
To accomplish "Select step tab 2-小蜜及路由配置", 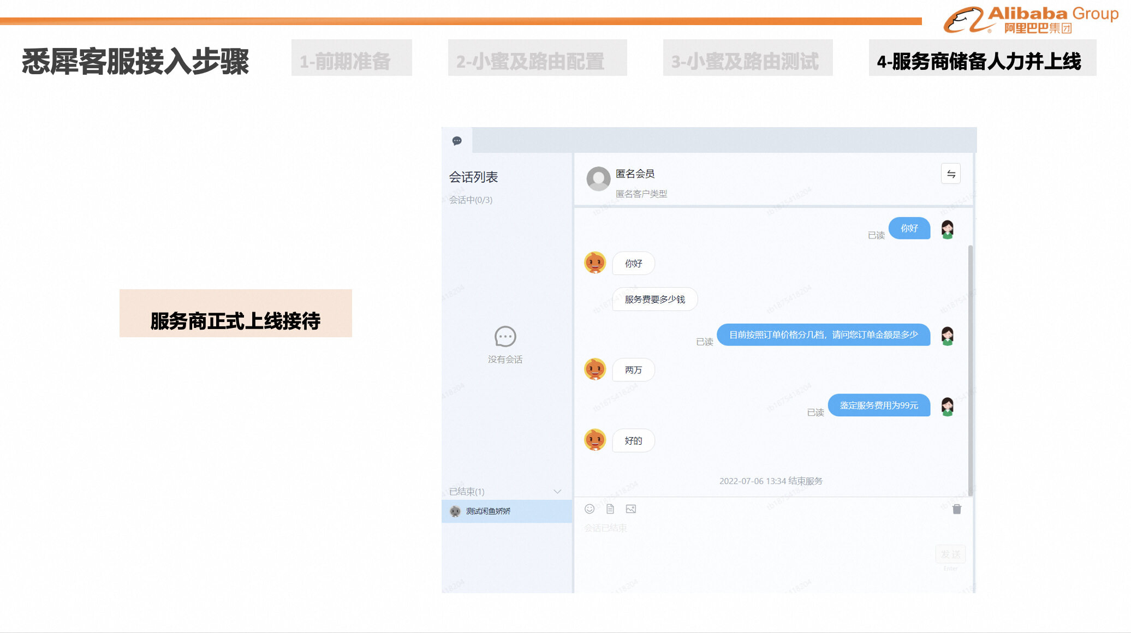I will point(537,59).
